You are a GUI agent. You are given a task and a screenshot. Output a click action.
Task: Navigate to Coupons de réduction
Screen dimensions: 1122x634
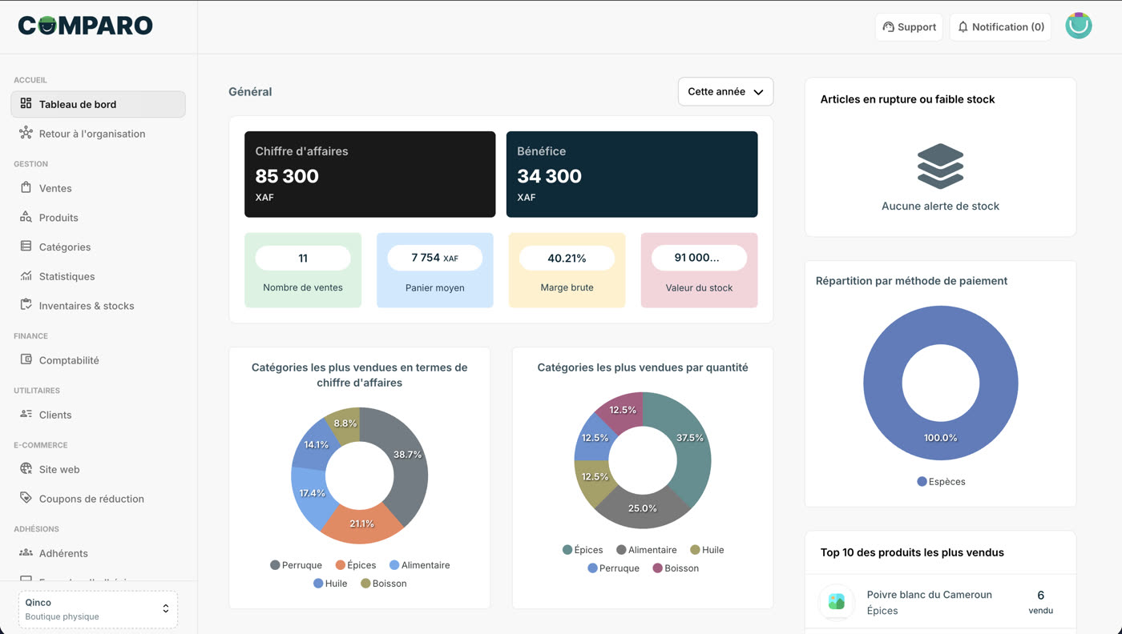pos(91,499)
